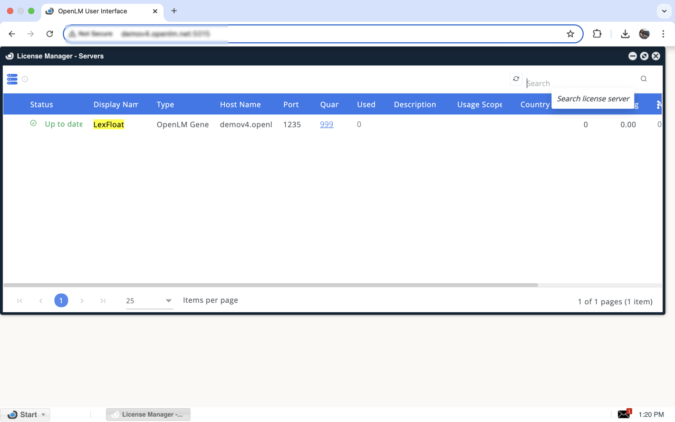The image size is (675, 422).
Task: Open the mail notification icon in taskbar
Action: coord(624,414)
